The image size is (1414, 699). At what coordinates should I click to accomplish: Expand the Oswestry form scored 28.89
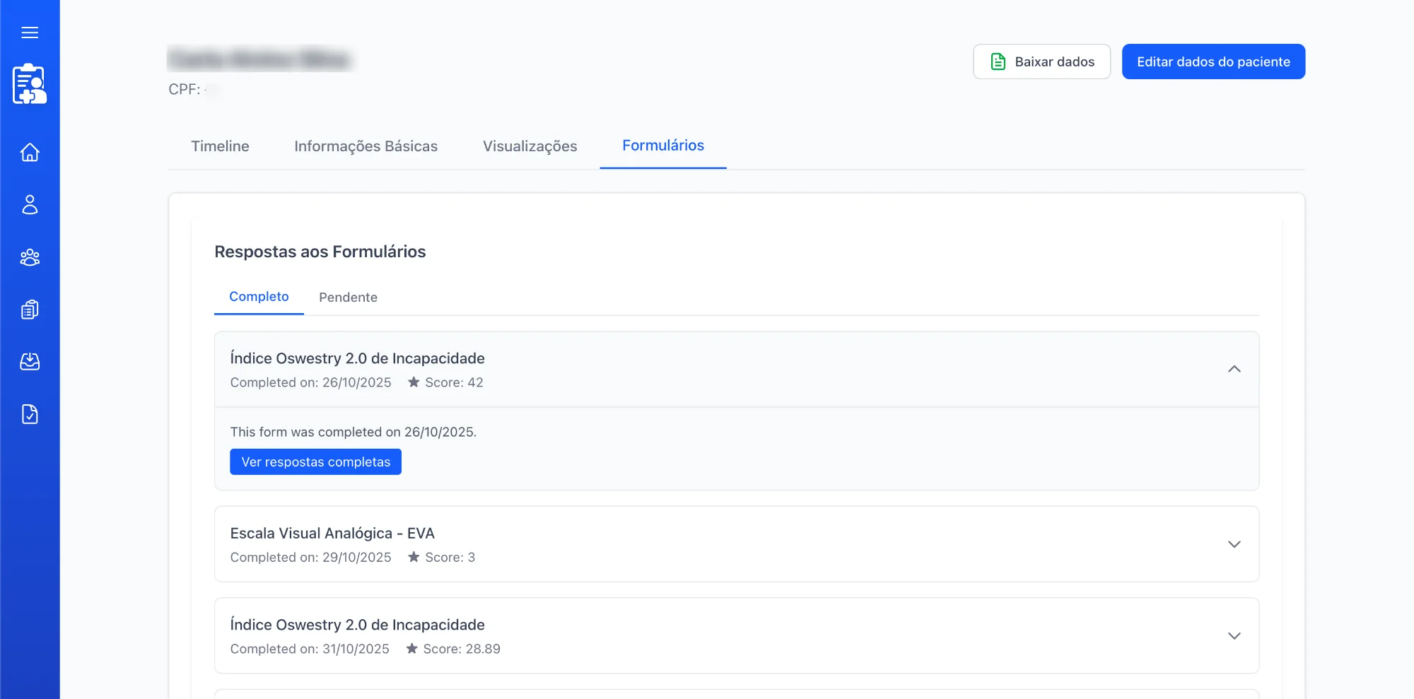[x=1234, y=636]
